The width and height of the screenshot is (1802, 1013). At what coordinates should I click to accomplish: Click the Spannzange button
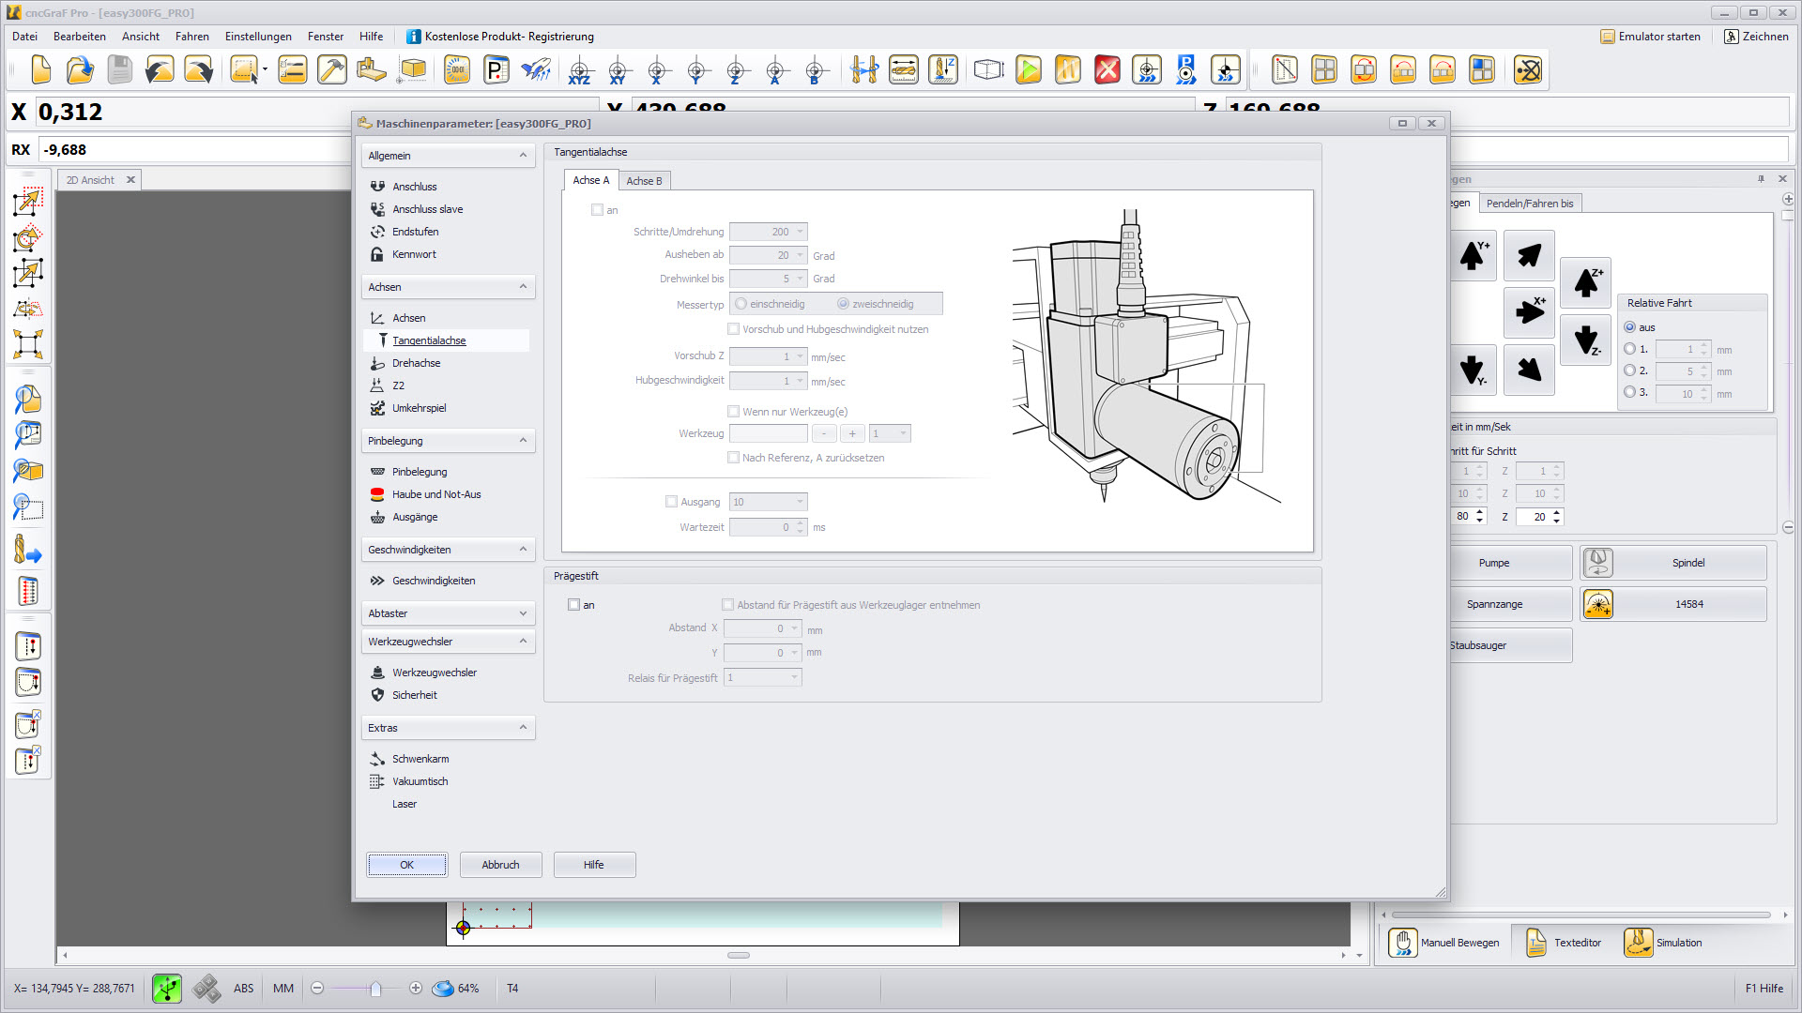1509,604
